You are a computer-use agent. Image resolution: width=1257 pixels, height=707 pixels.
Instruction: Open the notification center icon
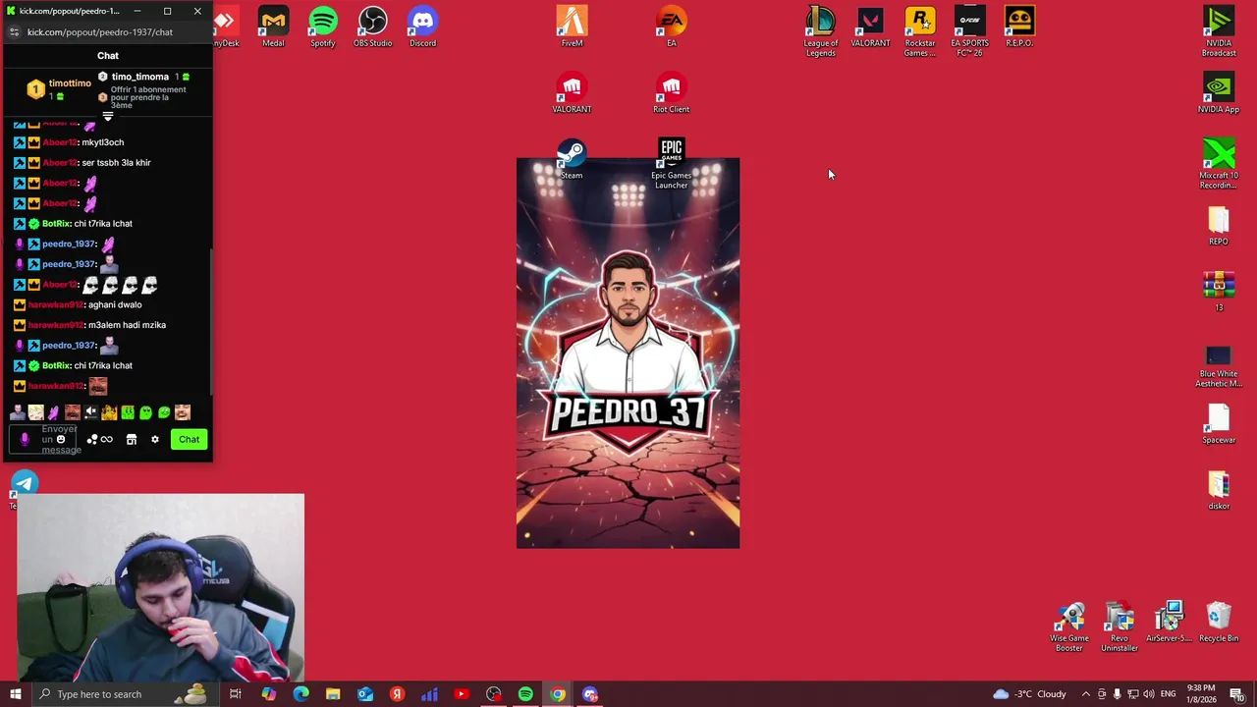pos(1236,694)
